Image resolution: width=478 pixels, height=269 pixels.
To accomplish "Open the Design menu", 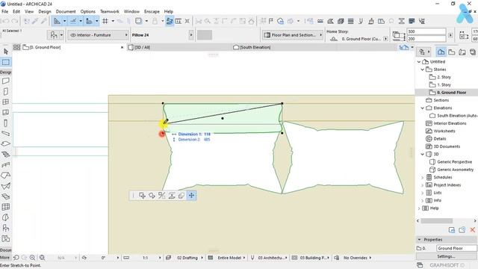I will pos(45,12).
